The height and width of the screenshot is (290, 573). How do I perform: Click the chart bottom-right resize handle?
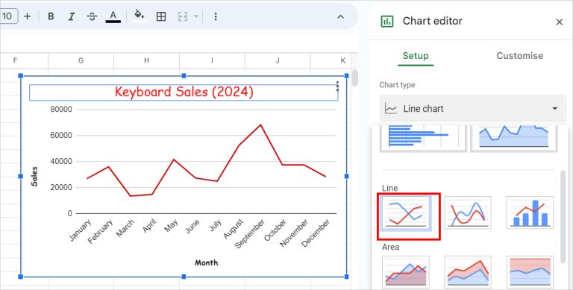click(346, 277)
